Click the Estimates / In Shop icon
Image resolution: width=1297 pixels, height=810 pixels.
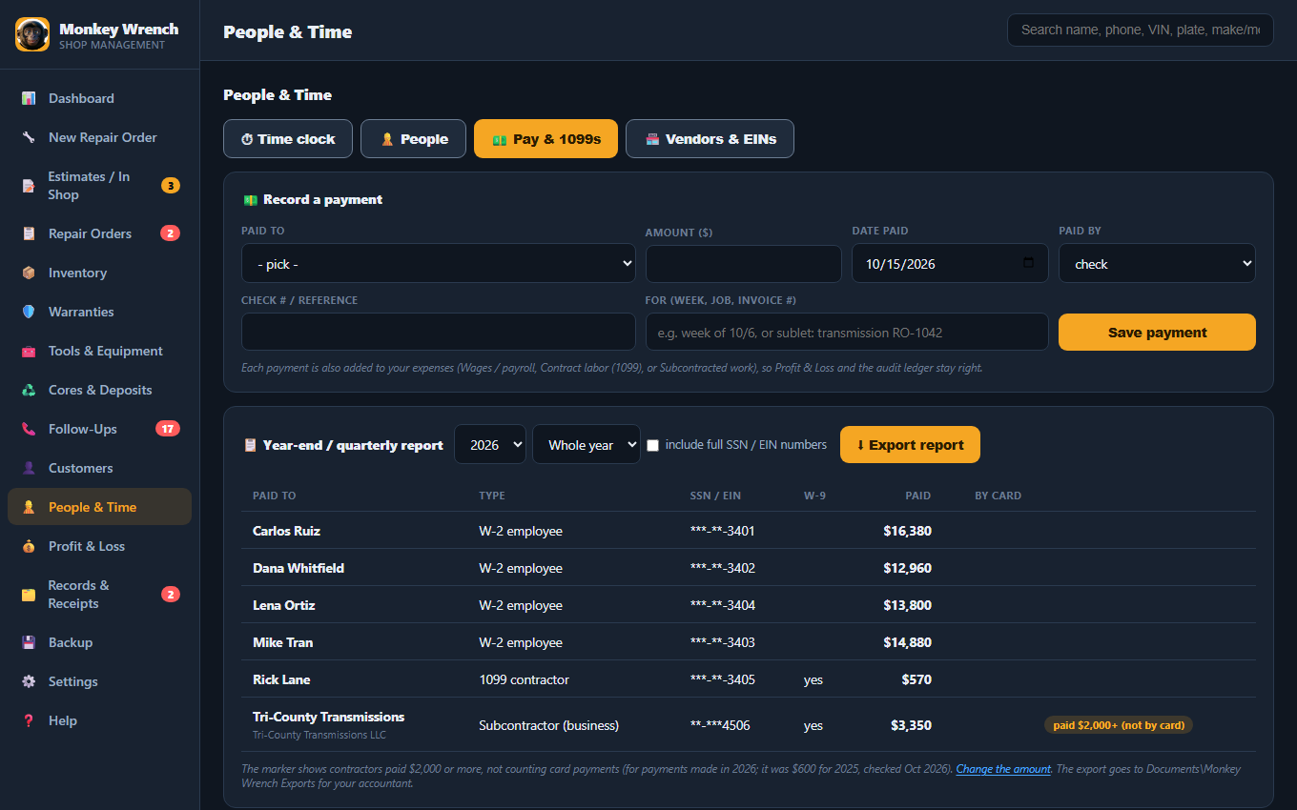coord(29,186)
